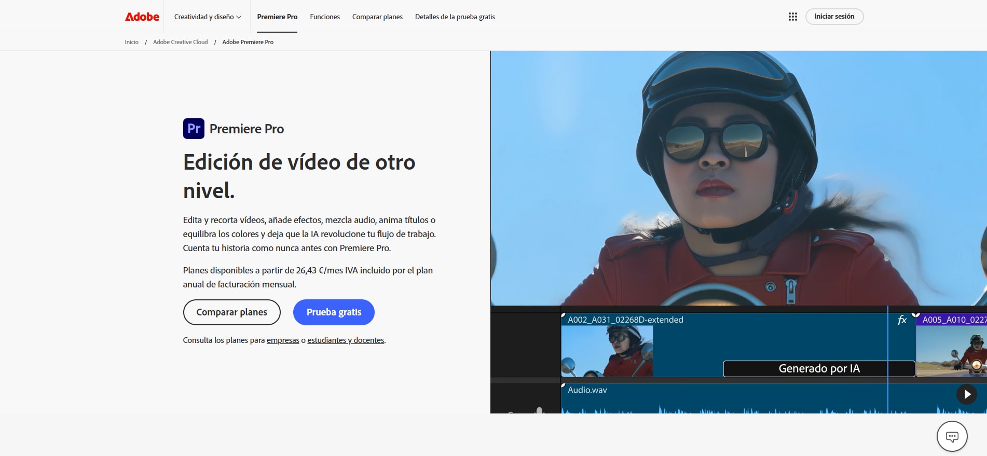The image size is (987, 456).
Task: Click the blue timeline playhead
Action: click(x=888, y=360)
